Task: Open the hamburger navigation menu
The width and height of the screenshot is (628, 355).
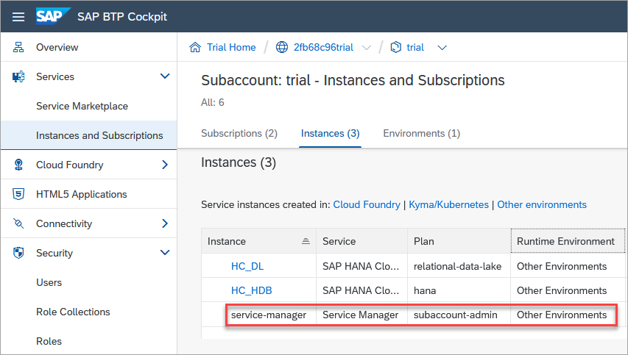Action: click(18, 17)
